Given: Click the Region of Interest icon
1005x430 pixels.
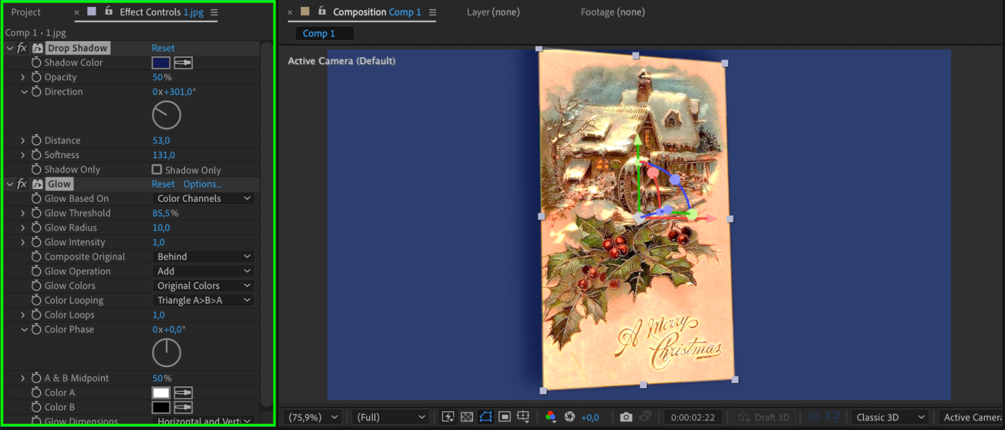Looking at the screenshot, I should click(x=505, y=417).
